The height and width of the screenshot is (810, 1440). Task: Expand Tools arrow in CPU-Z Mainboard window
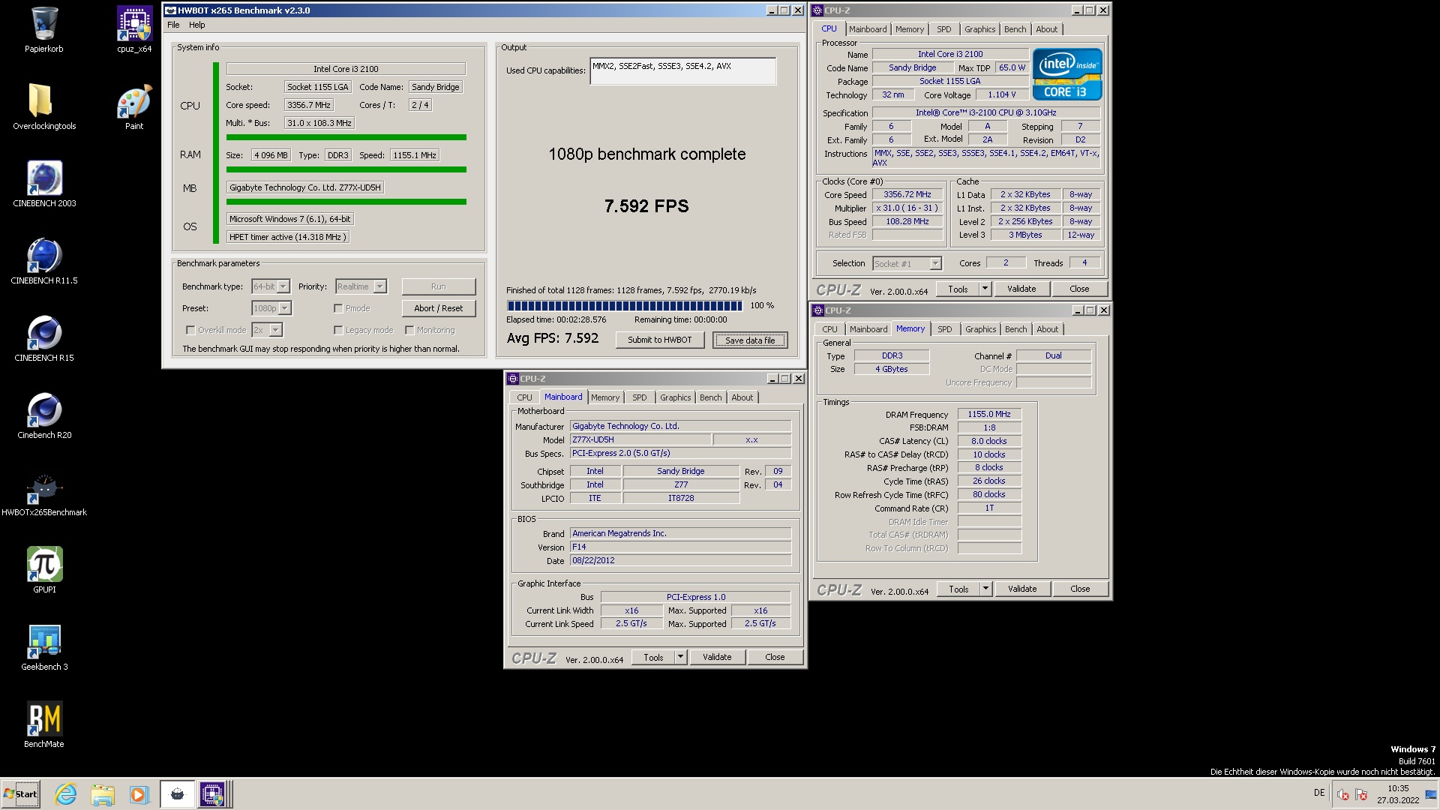tap(680, 657)
